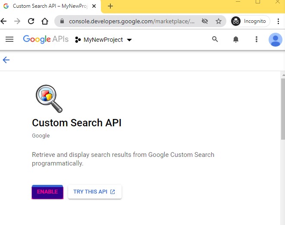Click the Custom Search API logo image

pos(49,98)
